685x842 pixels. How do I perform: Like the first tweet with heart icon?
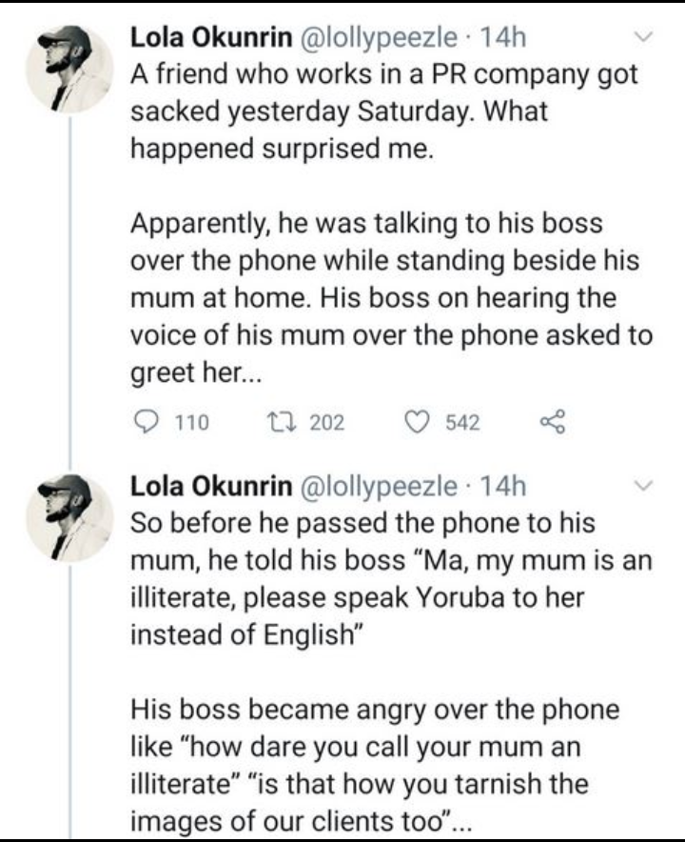[x=413, y=421]
